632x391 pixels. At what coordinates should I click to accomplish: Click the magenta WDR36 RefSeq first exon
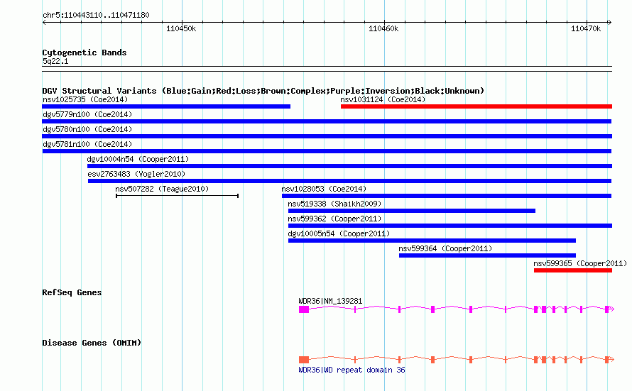coord(304,309)
